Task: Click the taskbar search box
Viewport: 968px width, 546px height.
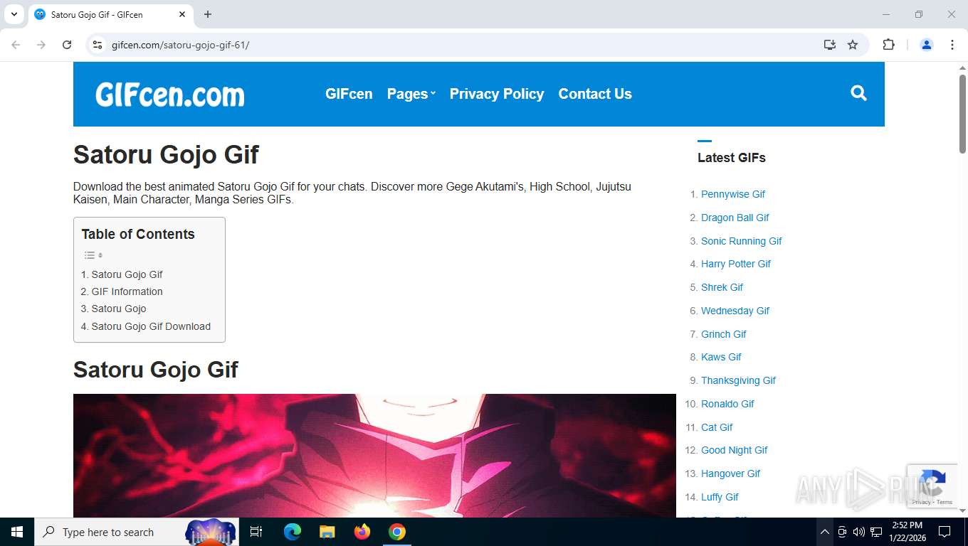Action: [x=137, y=532]
